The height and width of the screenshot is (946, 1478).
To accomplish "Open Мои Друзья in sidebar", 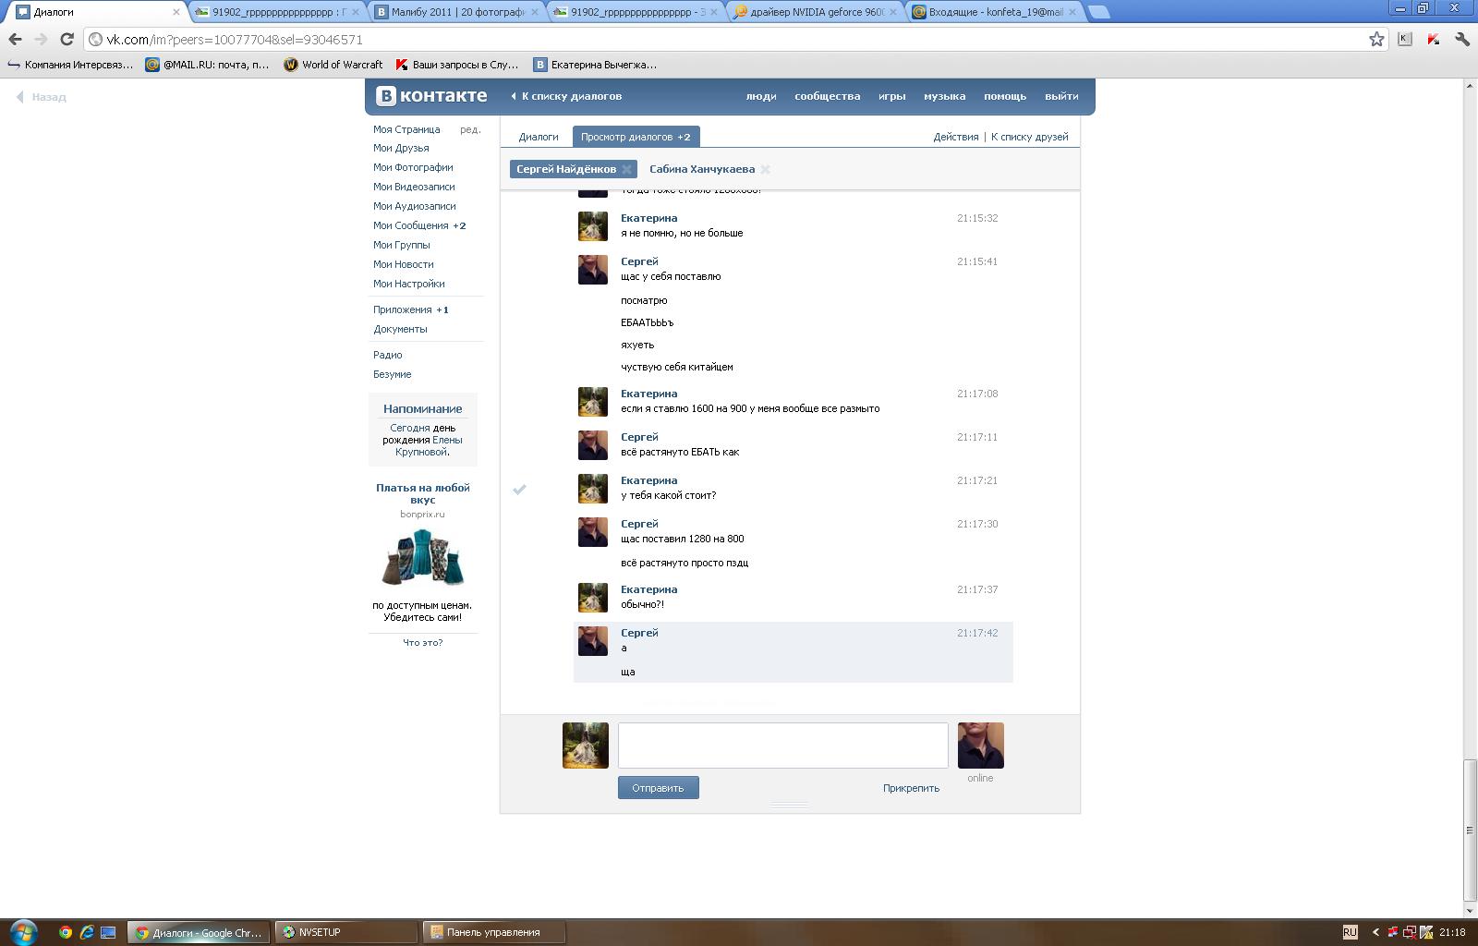I will click(x=401, y=148).
